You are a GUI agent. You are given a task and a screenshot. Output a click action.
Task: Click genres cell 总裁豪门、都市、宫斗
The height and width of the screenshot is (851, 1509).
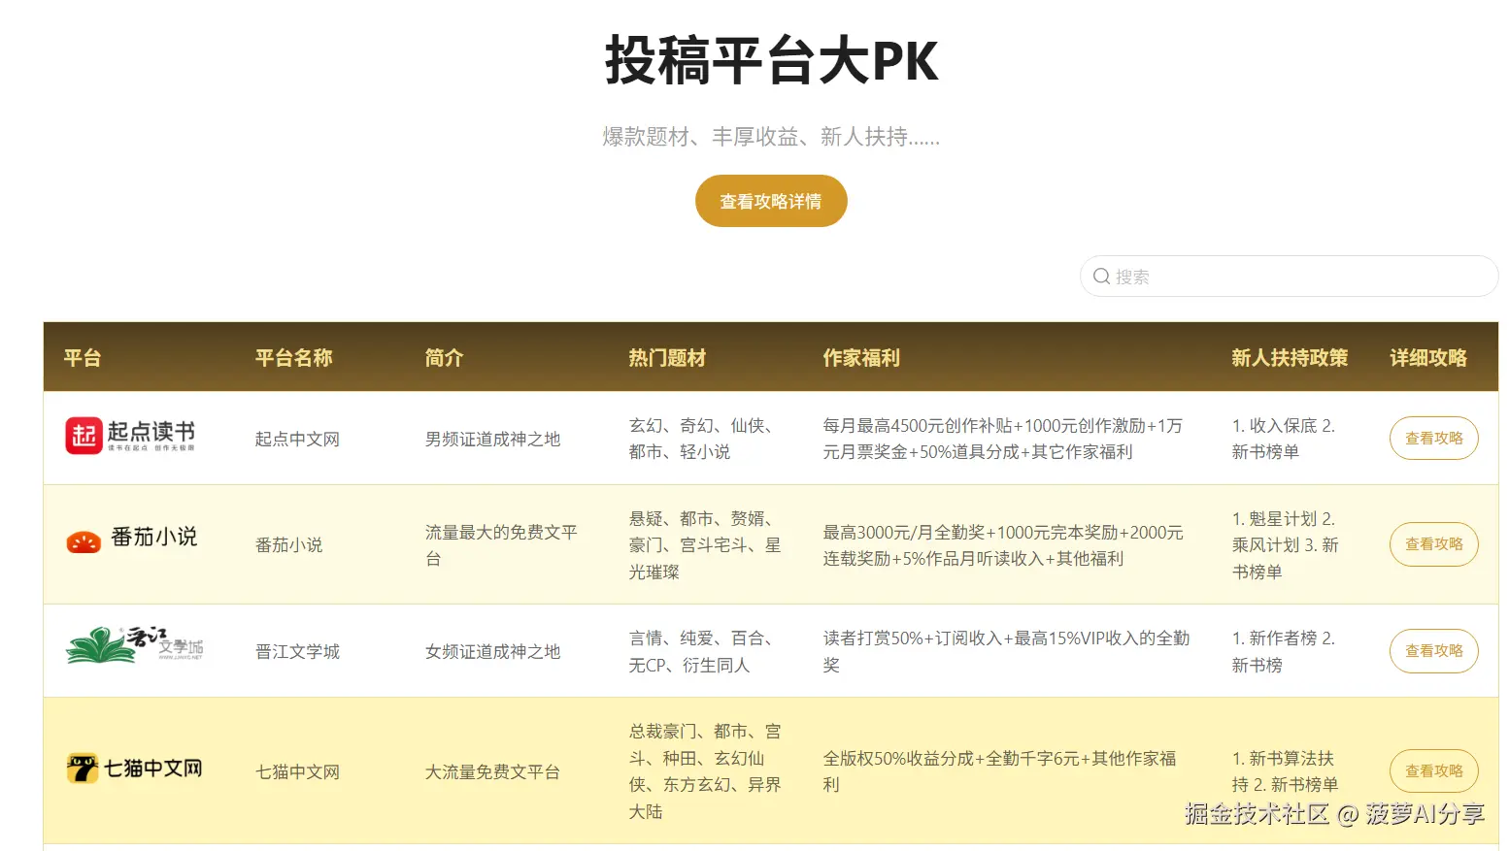705,771
